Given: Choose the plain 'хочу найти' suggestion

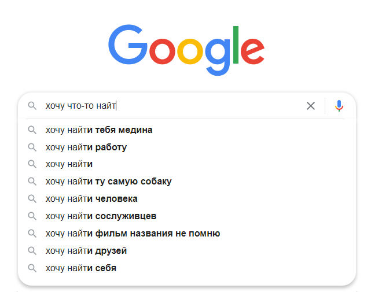Looking at the screenshot, I should [186, 164].
